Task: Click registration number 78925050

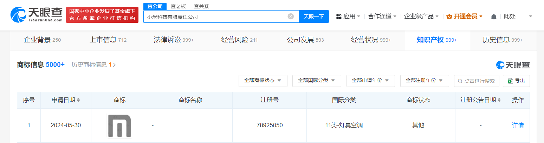Action: 270,125
